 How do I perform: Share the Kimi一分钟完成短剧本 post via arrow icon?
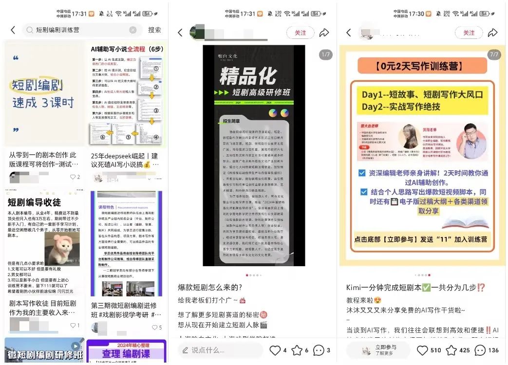click(492, 33)
